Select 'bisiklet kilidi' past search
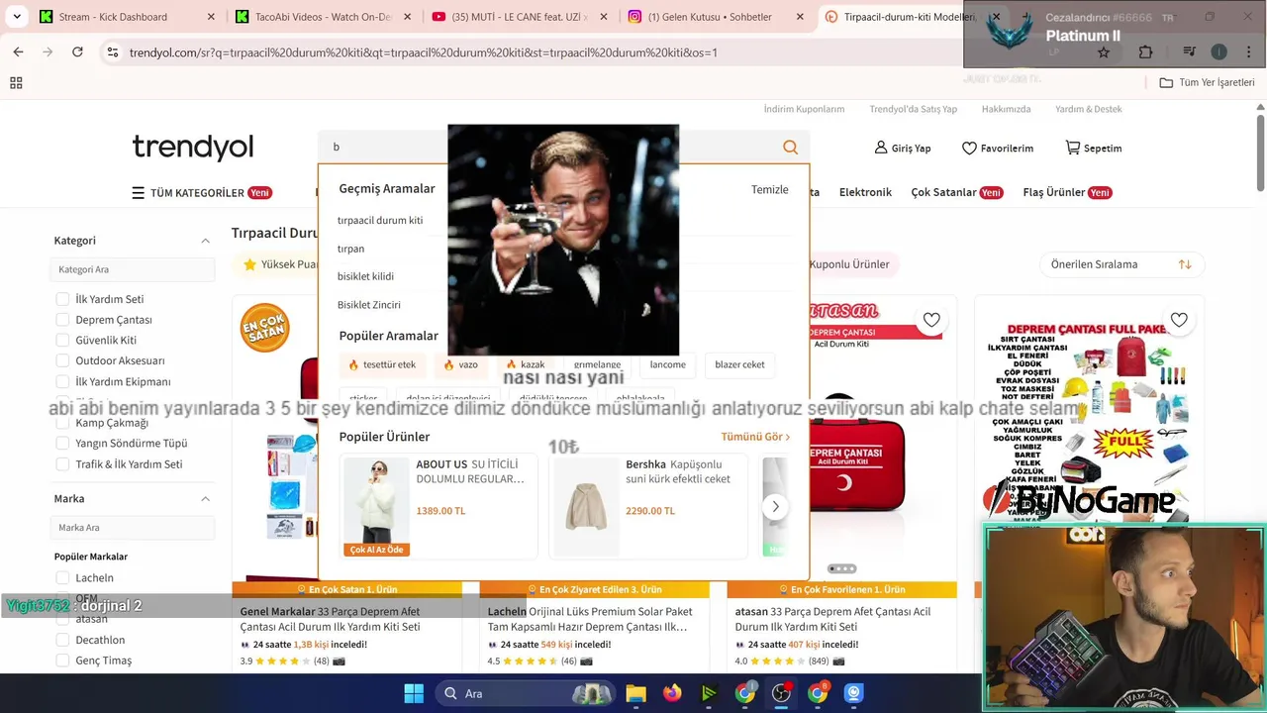This screenshot has width=1267, height=713. [x=365, y=276]
